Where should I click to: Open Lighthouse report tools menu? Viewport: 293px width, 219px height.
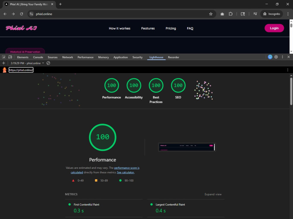point(288,70)
